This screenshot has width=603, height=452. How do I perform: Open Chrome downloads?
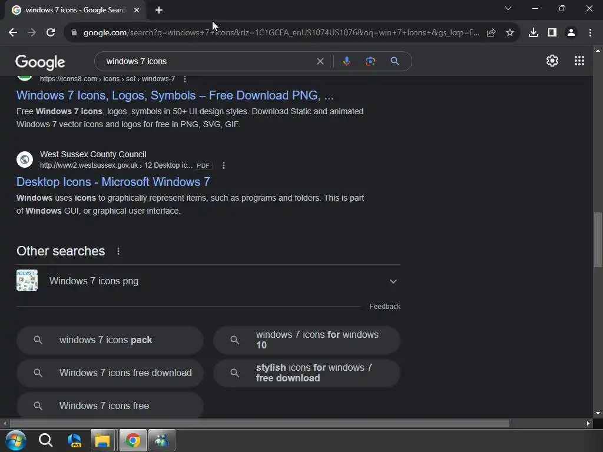tap(534, 33)
